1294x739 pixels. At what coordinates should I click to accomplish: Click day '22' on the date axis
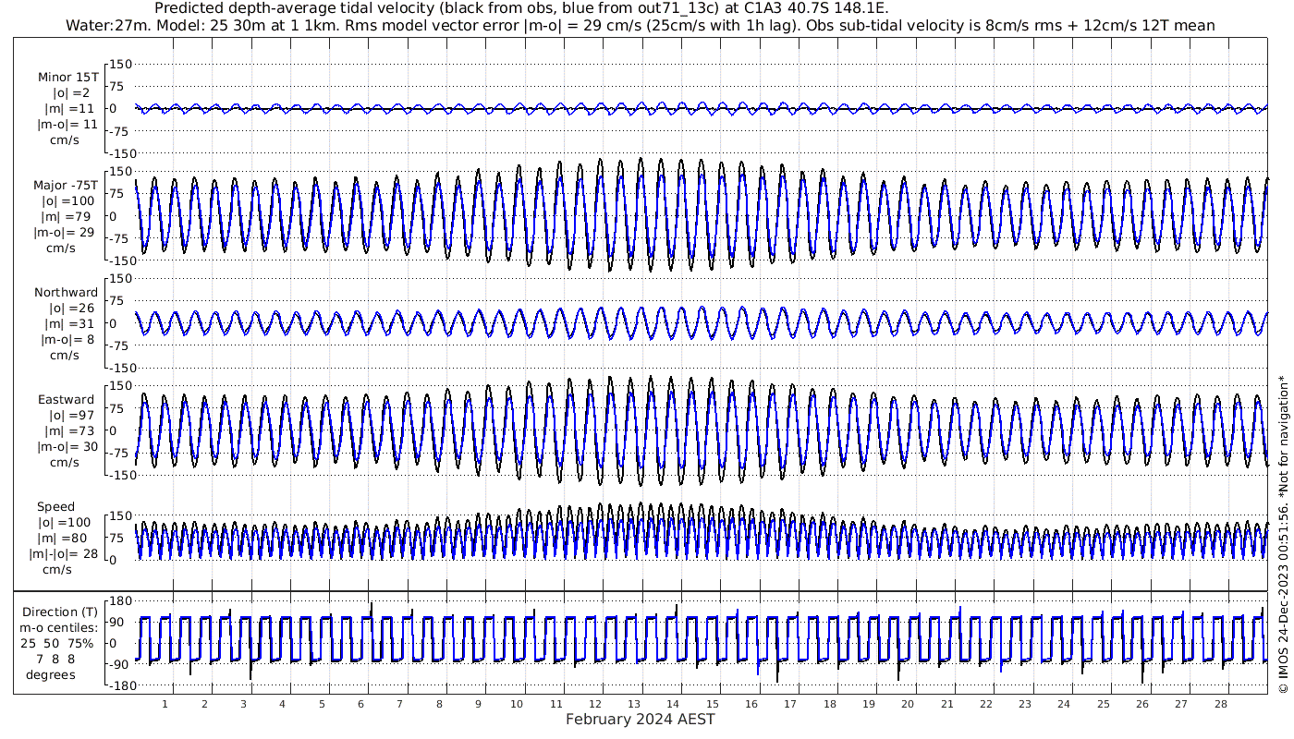point(986,704)
